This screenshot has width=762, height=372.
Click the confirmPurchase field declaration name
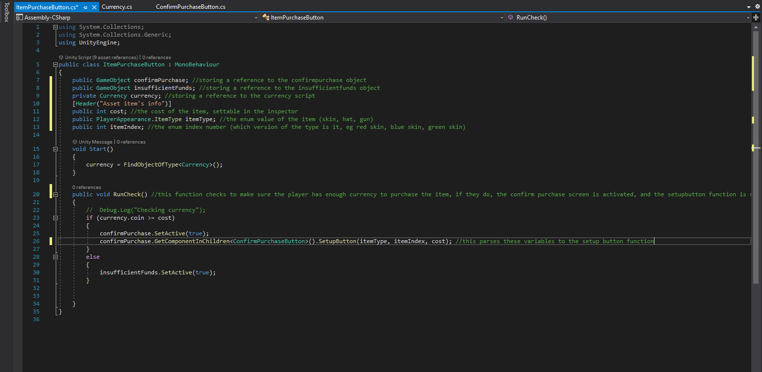(x=159, y=80)
